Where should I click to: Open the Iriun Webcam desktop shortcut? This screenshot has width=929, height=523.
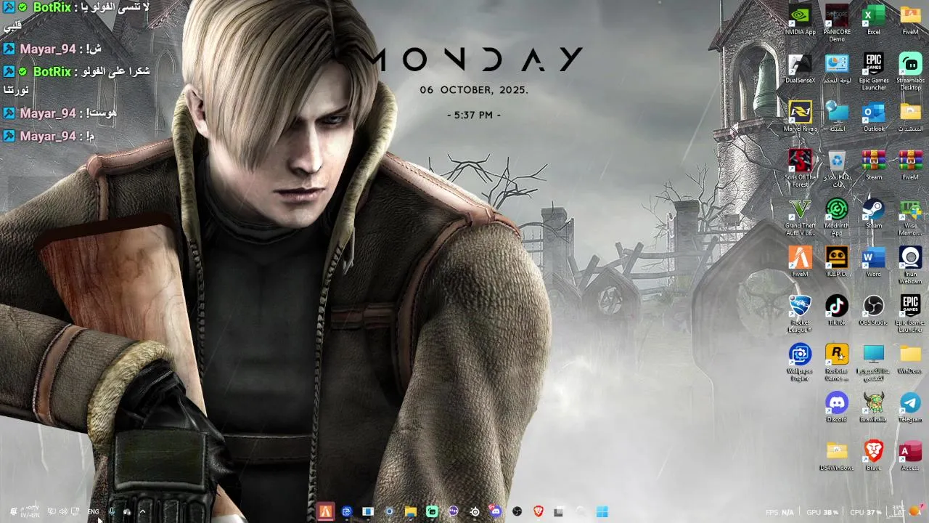pos(910,265)
